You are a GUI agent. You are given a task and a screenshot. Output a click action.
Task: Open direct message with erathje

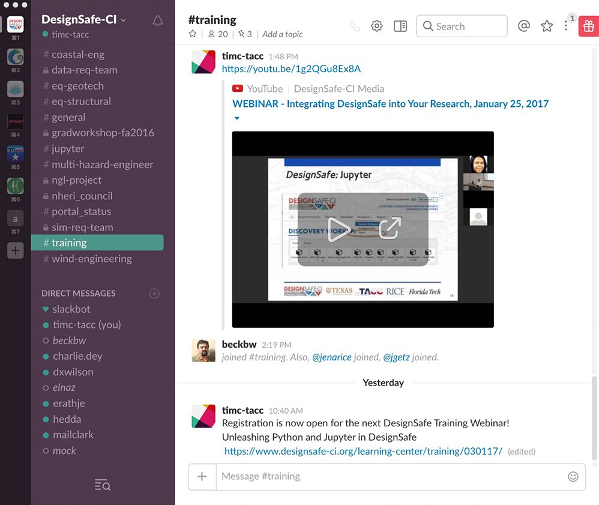coord(69,404)
